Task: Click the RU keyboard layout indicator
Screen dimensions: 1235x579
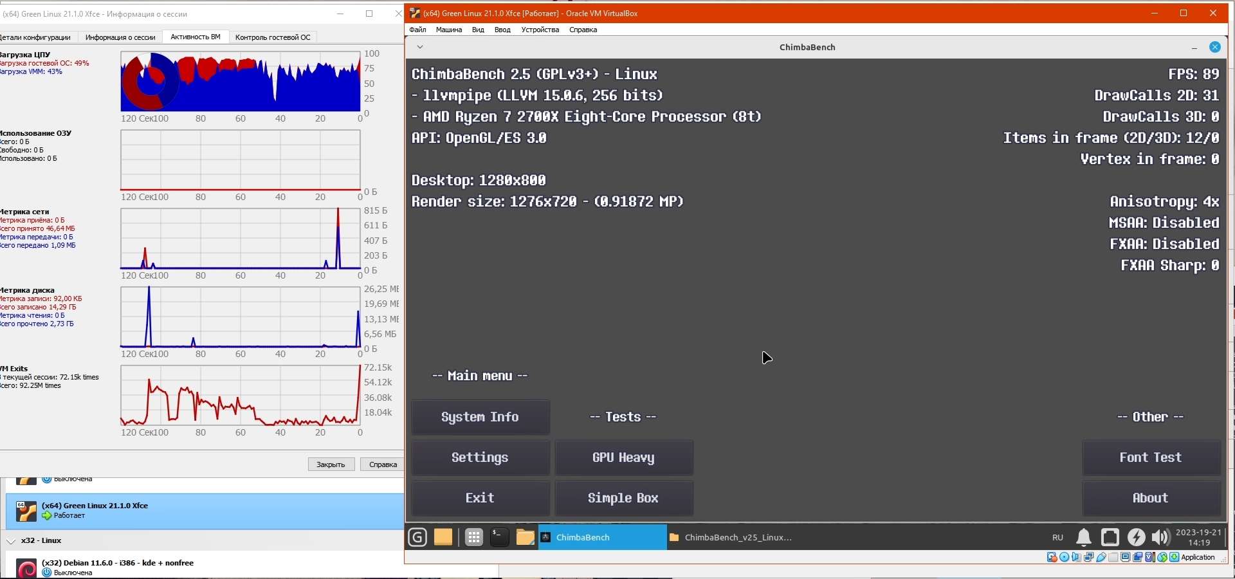Action: pos(1057,537)
